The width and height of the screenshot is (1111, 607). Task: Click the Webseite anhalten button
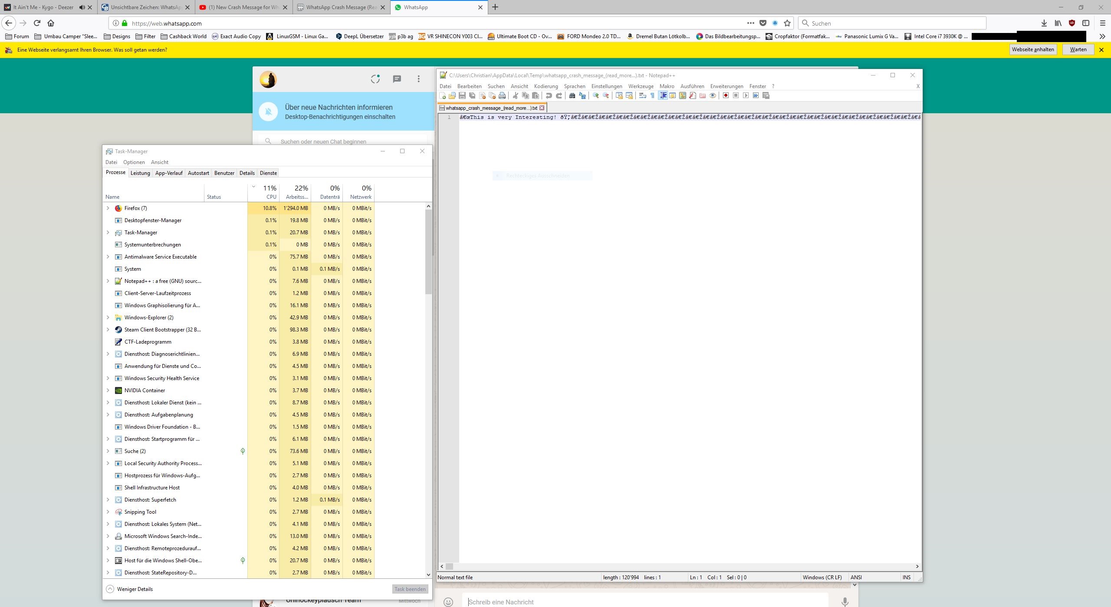[1033, 49]
